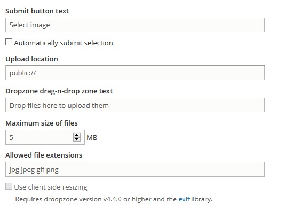Decrease maximum file size with down arrow
This screenshot has height=211, width=284.
[x=77, y=139]
